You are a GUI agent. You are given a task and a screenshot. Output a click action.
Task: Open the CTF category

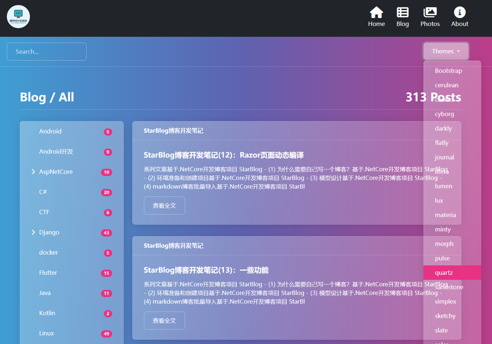coord(44,212)
